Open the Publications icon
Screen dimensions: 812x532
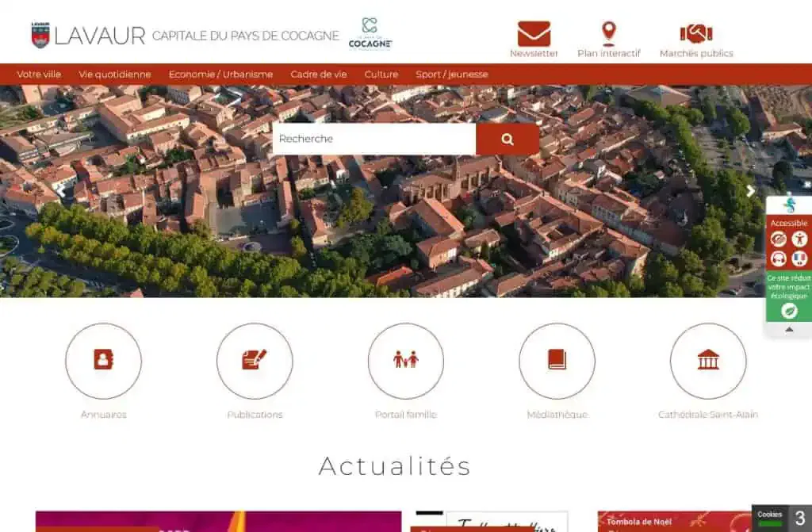point(255,361)
